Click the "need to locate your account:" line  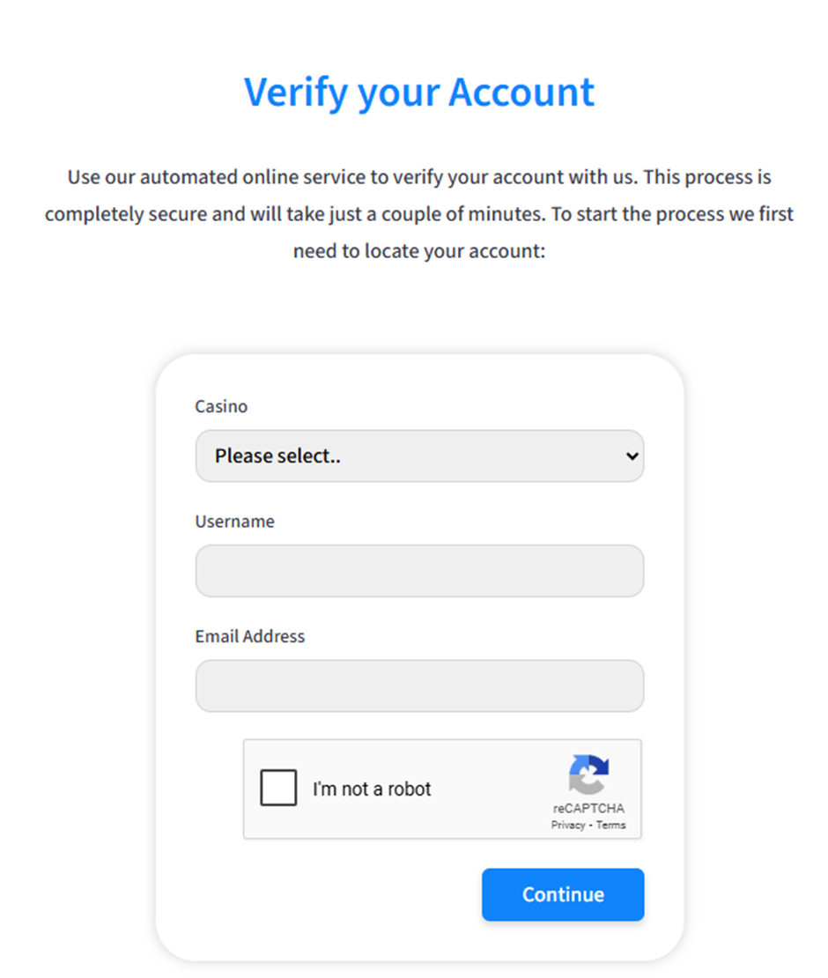pyautogui.click(x=419, y=251)
